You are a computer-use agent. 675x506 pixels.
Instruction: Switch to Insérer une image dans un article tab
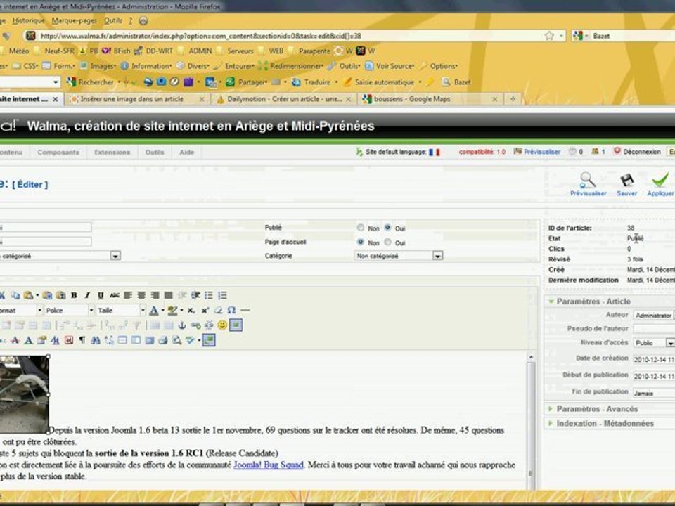(x=137, y=99)
